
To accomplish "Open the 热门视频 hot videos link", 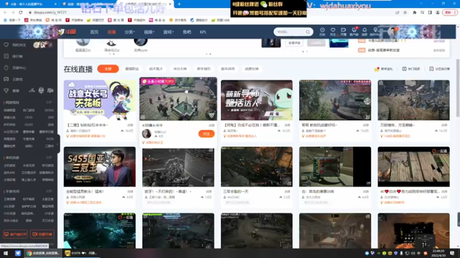I will point(411,69).
